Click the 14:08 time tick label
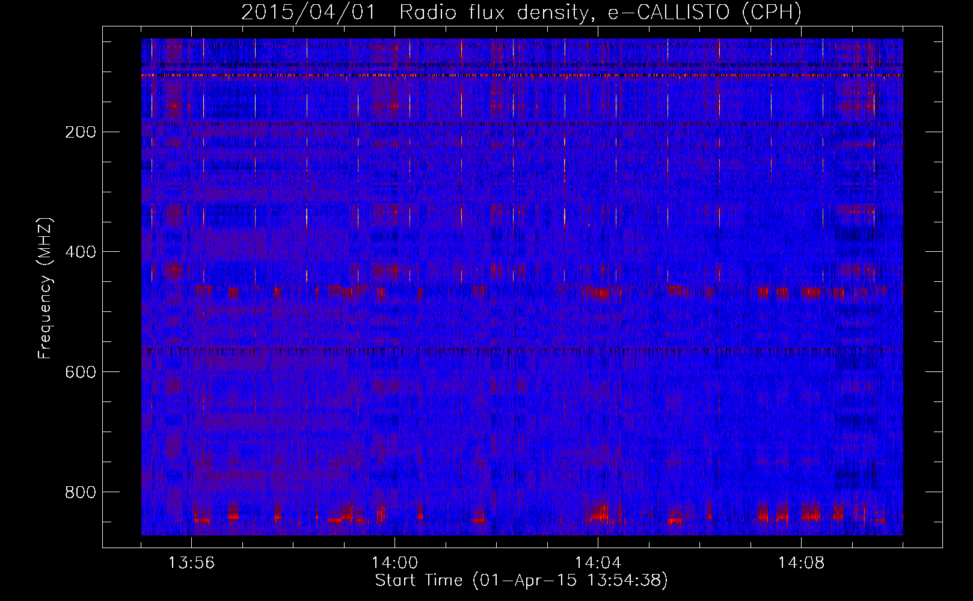This screenshot has width=973, height=601. point(801,563)
